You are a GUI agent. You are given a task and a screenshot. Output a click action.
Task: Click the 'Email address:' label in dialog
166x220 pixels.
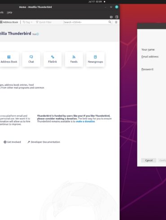pyautogui.click(x=150, y=57)
